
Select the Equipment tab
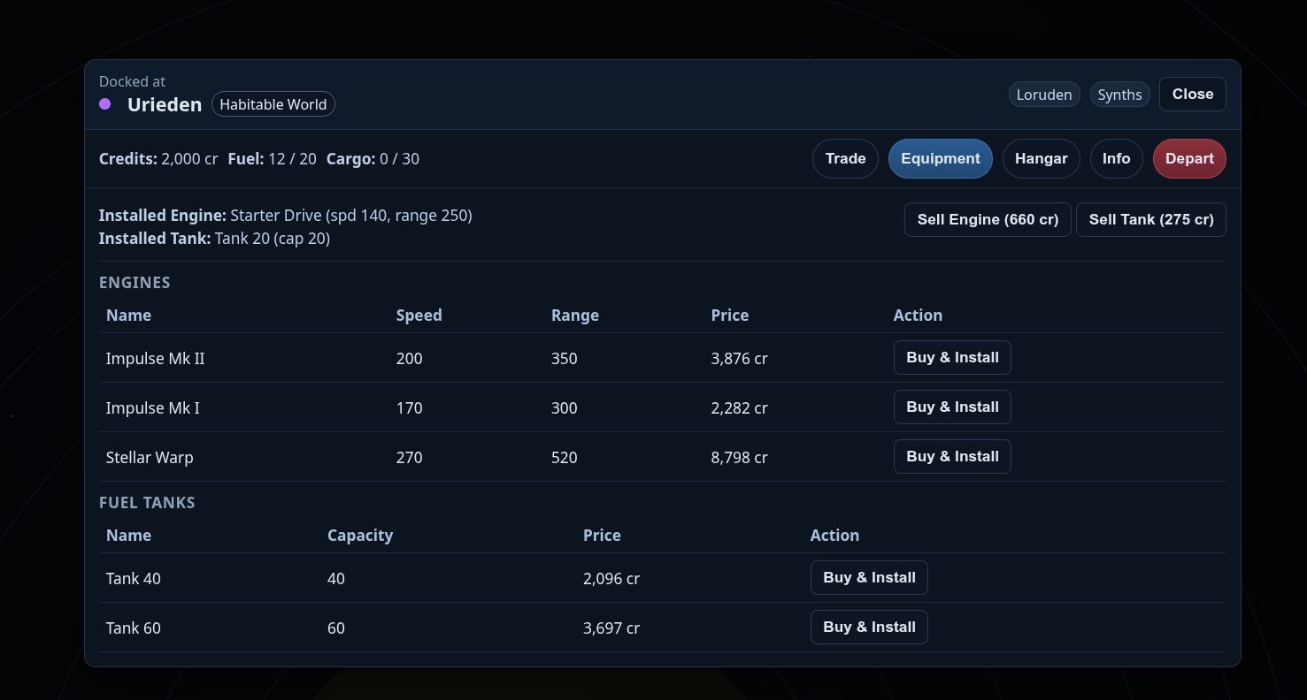click(x=940, y=159)
